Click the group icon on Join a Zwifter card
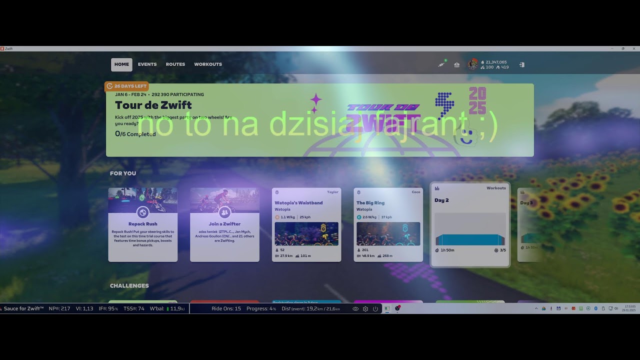This screenshot has width=640, height=360. [224, 212]
